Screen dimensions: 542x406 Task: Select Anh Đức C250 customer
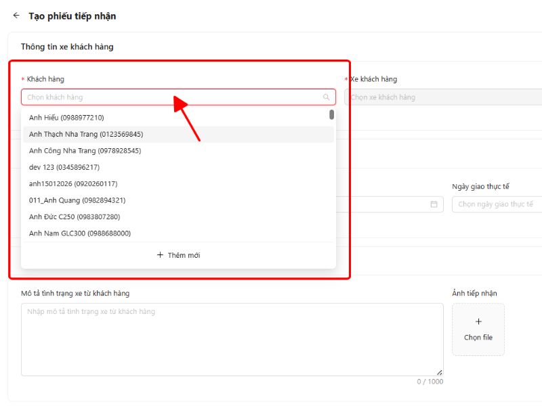(75, 217)
